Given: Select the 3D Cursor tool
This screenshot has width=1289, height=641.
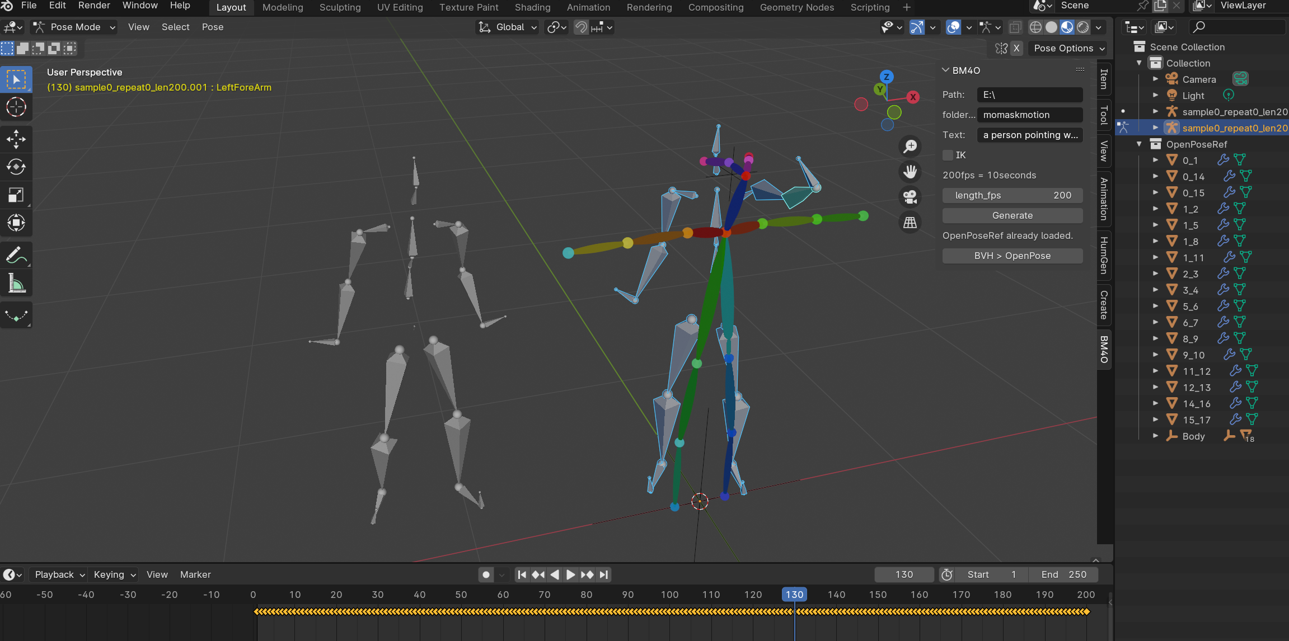Looking at the screenshot, I should click(x=16, y=107).
